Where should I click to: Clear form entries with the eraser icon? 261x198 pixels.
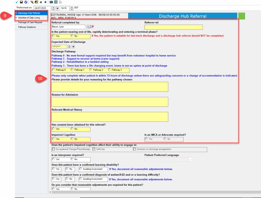[32, 2]
